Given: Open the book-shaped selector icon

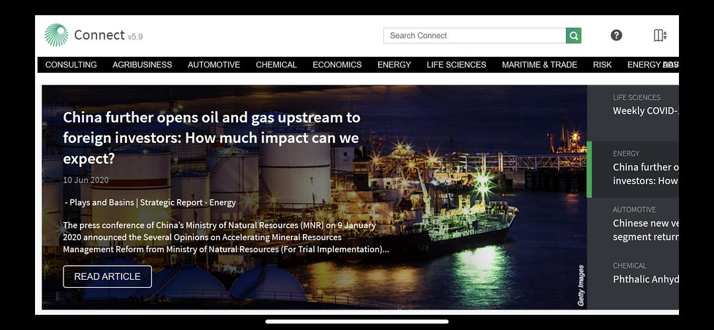Looking at the screenshot, I should click(x=659, y=36).
